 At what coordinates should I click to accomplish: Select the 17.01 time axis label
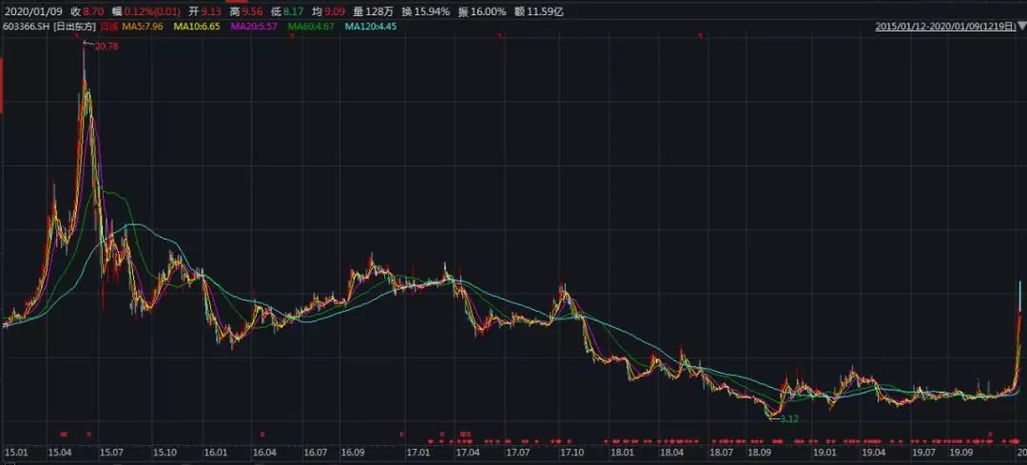[x=417, y=453]
